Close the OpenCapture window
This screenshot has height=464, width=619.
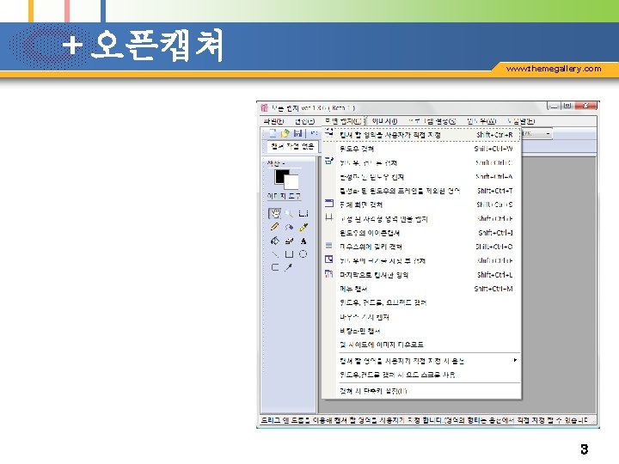585,106
